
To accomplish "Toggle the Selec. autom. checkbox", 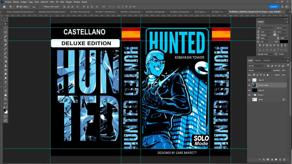I will tap(18, 7).
